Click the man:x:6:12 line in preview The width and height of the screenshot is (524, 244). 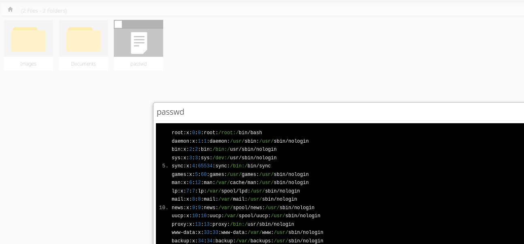point(240,183)
